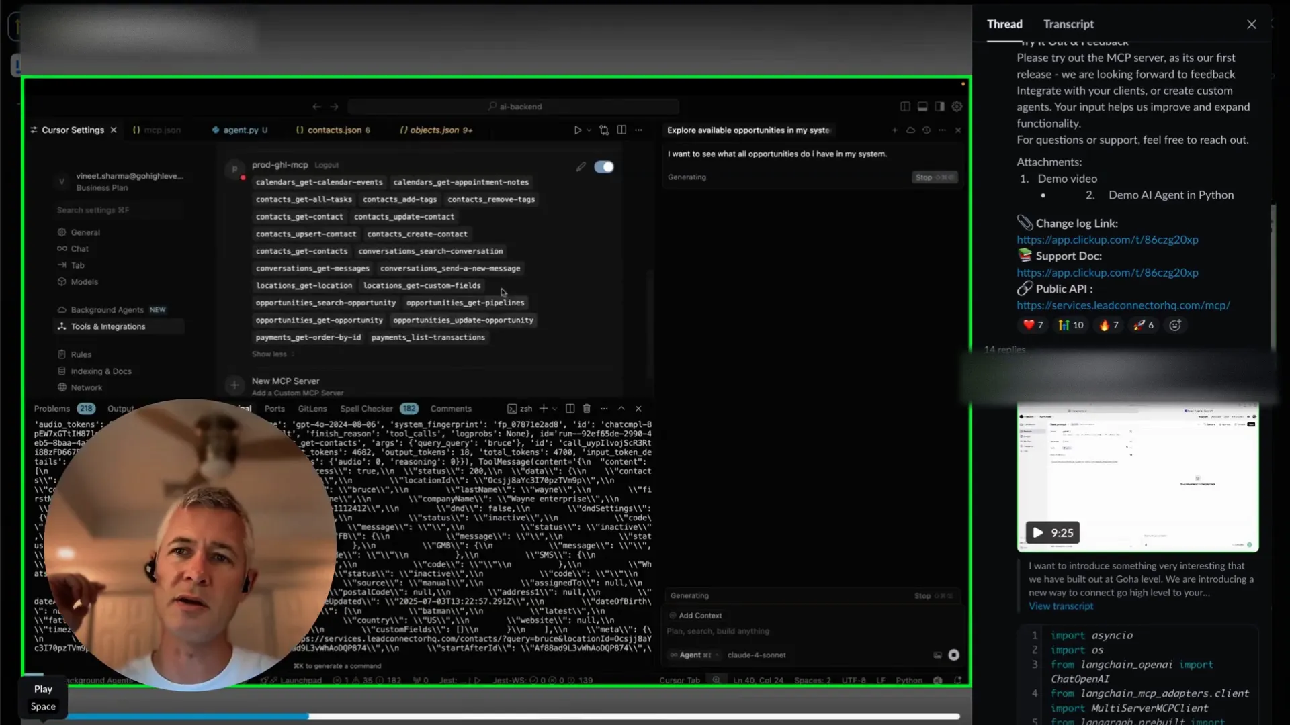1290x725 pixels.
Task: Open Chat settings section
Action: pos(79,249)
